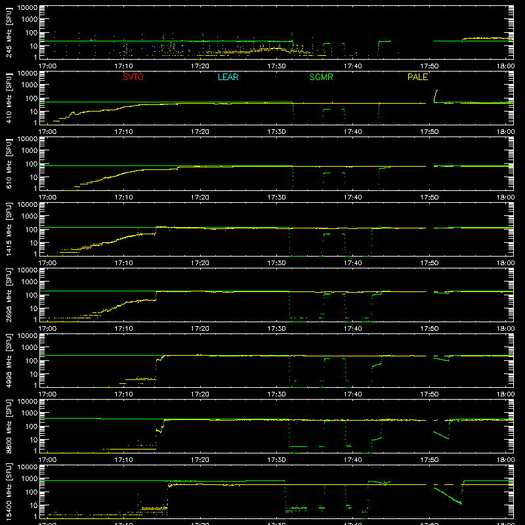Image resolution: width=525 pixels, height=525 pixels.
Task: Select the 245 MHz [SFU] axis title
Action: pyautogui.click(x=9, y=32)
